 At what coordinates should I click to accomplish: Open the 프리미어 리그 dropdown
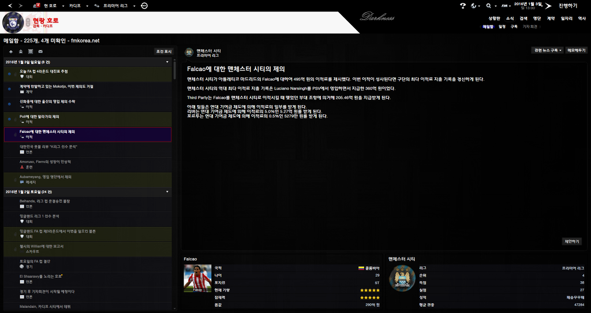[x=119, y=6]
